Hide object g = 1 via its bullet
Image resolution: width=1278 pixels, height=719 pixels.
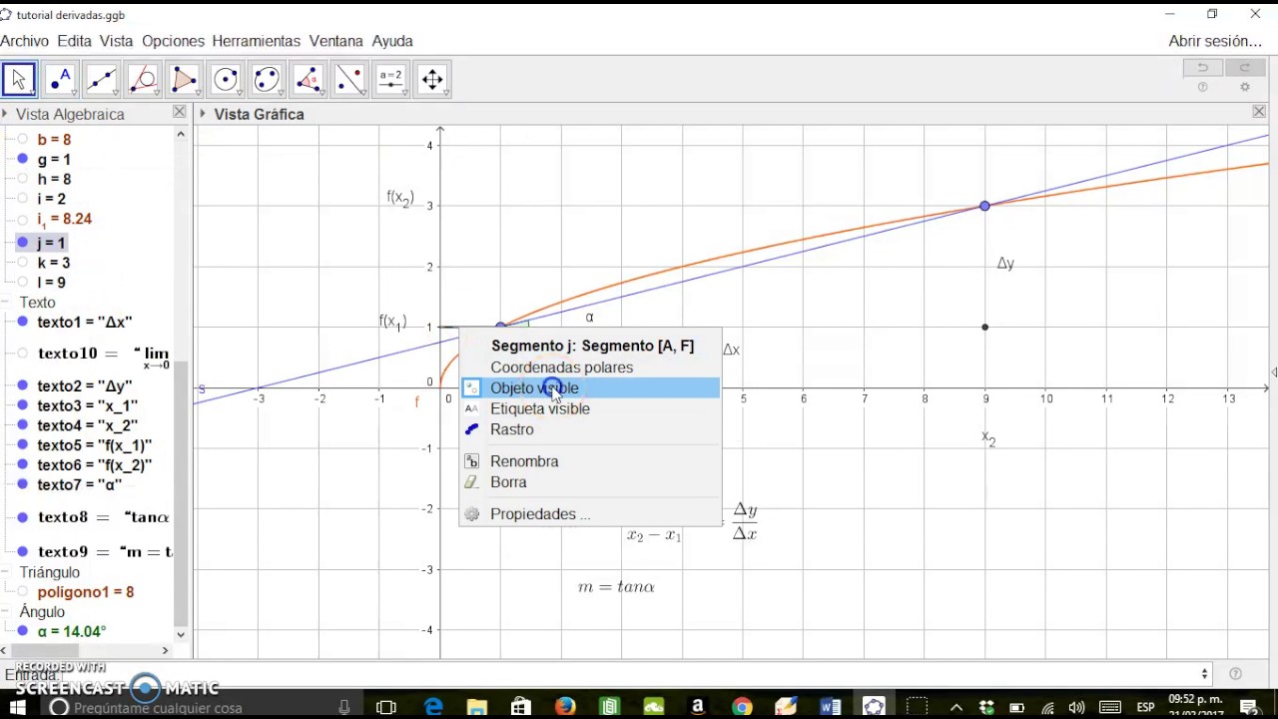(22, 160)
